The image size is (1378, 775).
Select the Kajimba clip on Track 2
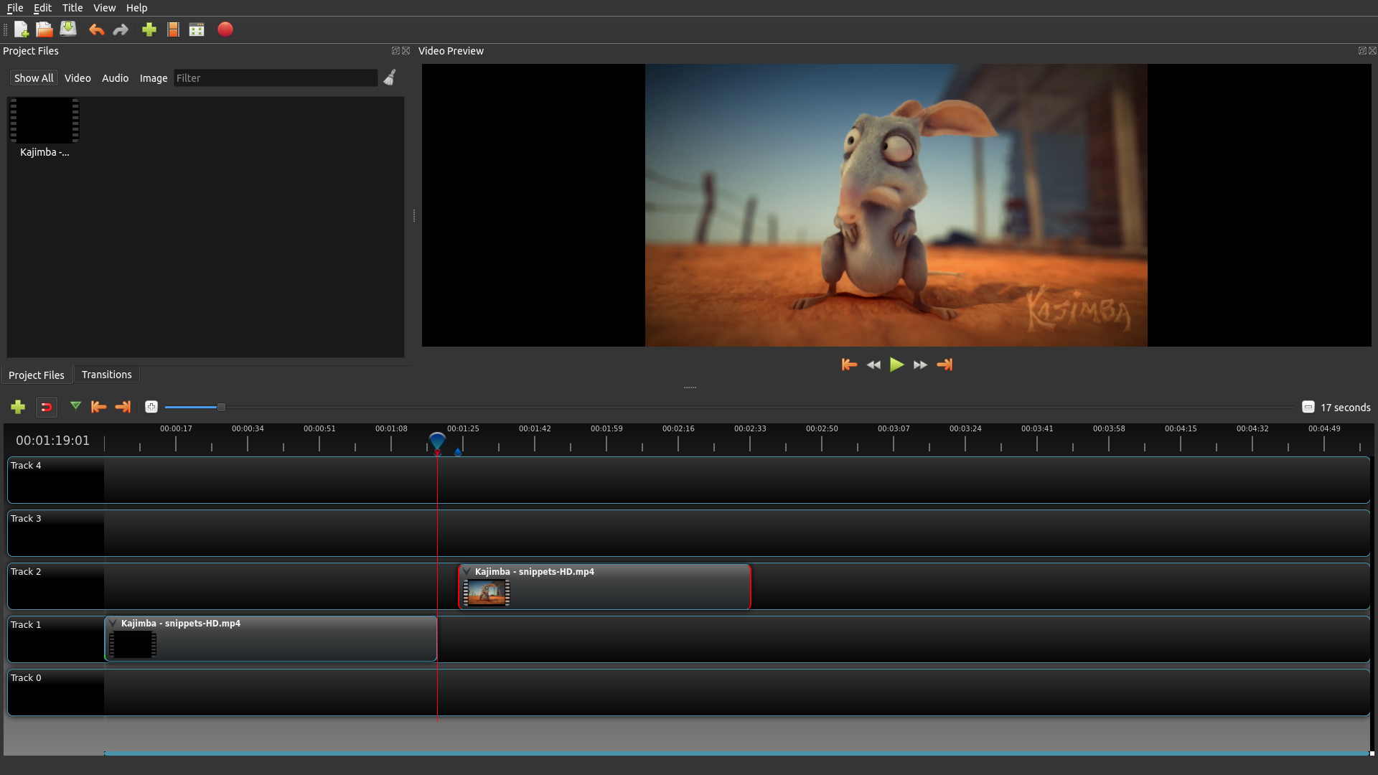(604, 587)
